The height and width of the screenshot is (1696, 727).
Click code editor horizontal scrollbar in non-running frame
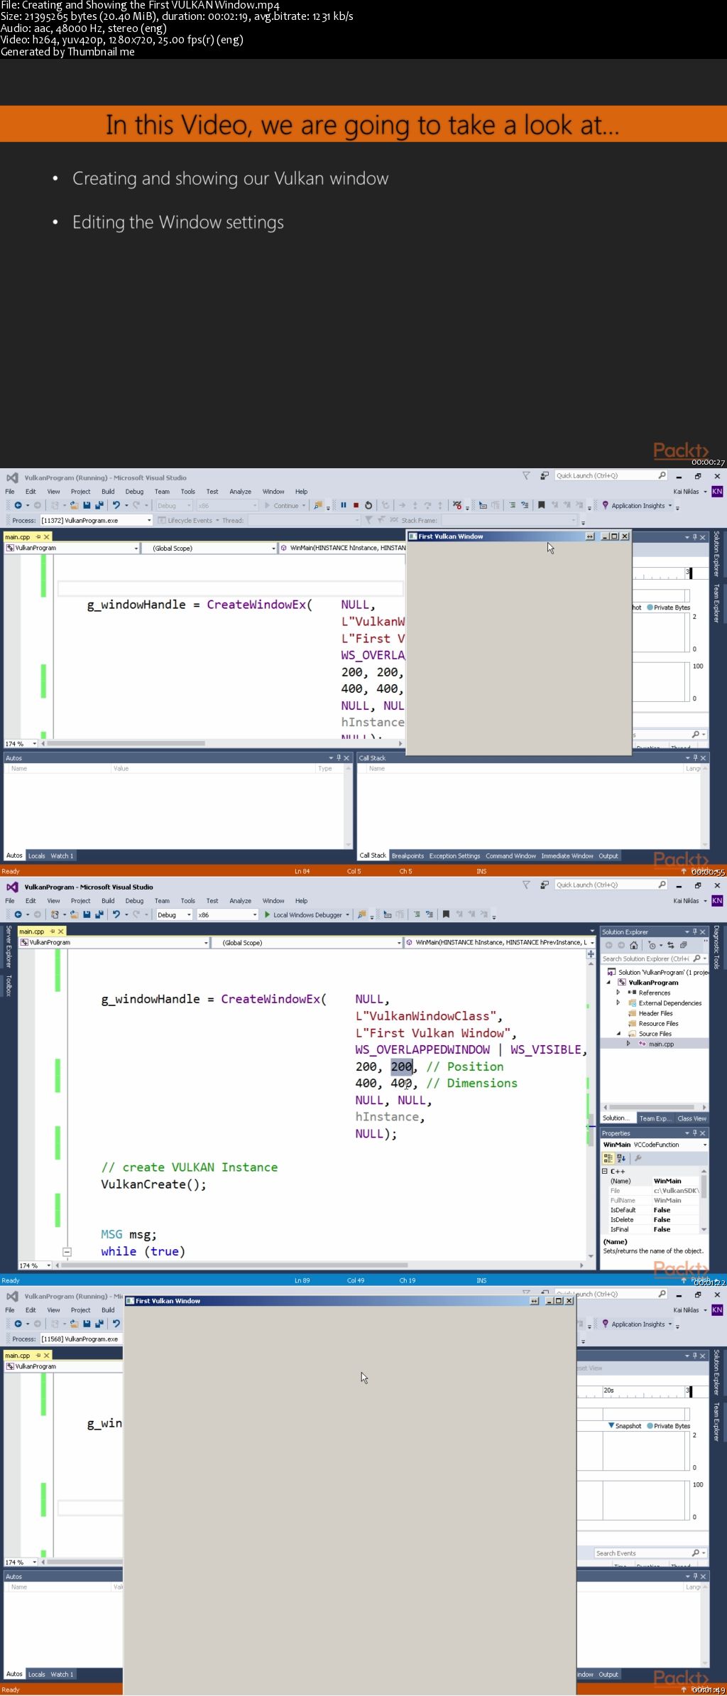click(x=234, y=1265)
